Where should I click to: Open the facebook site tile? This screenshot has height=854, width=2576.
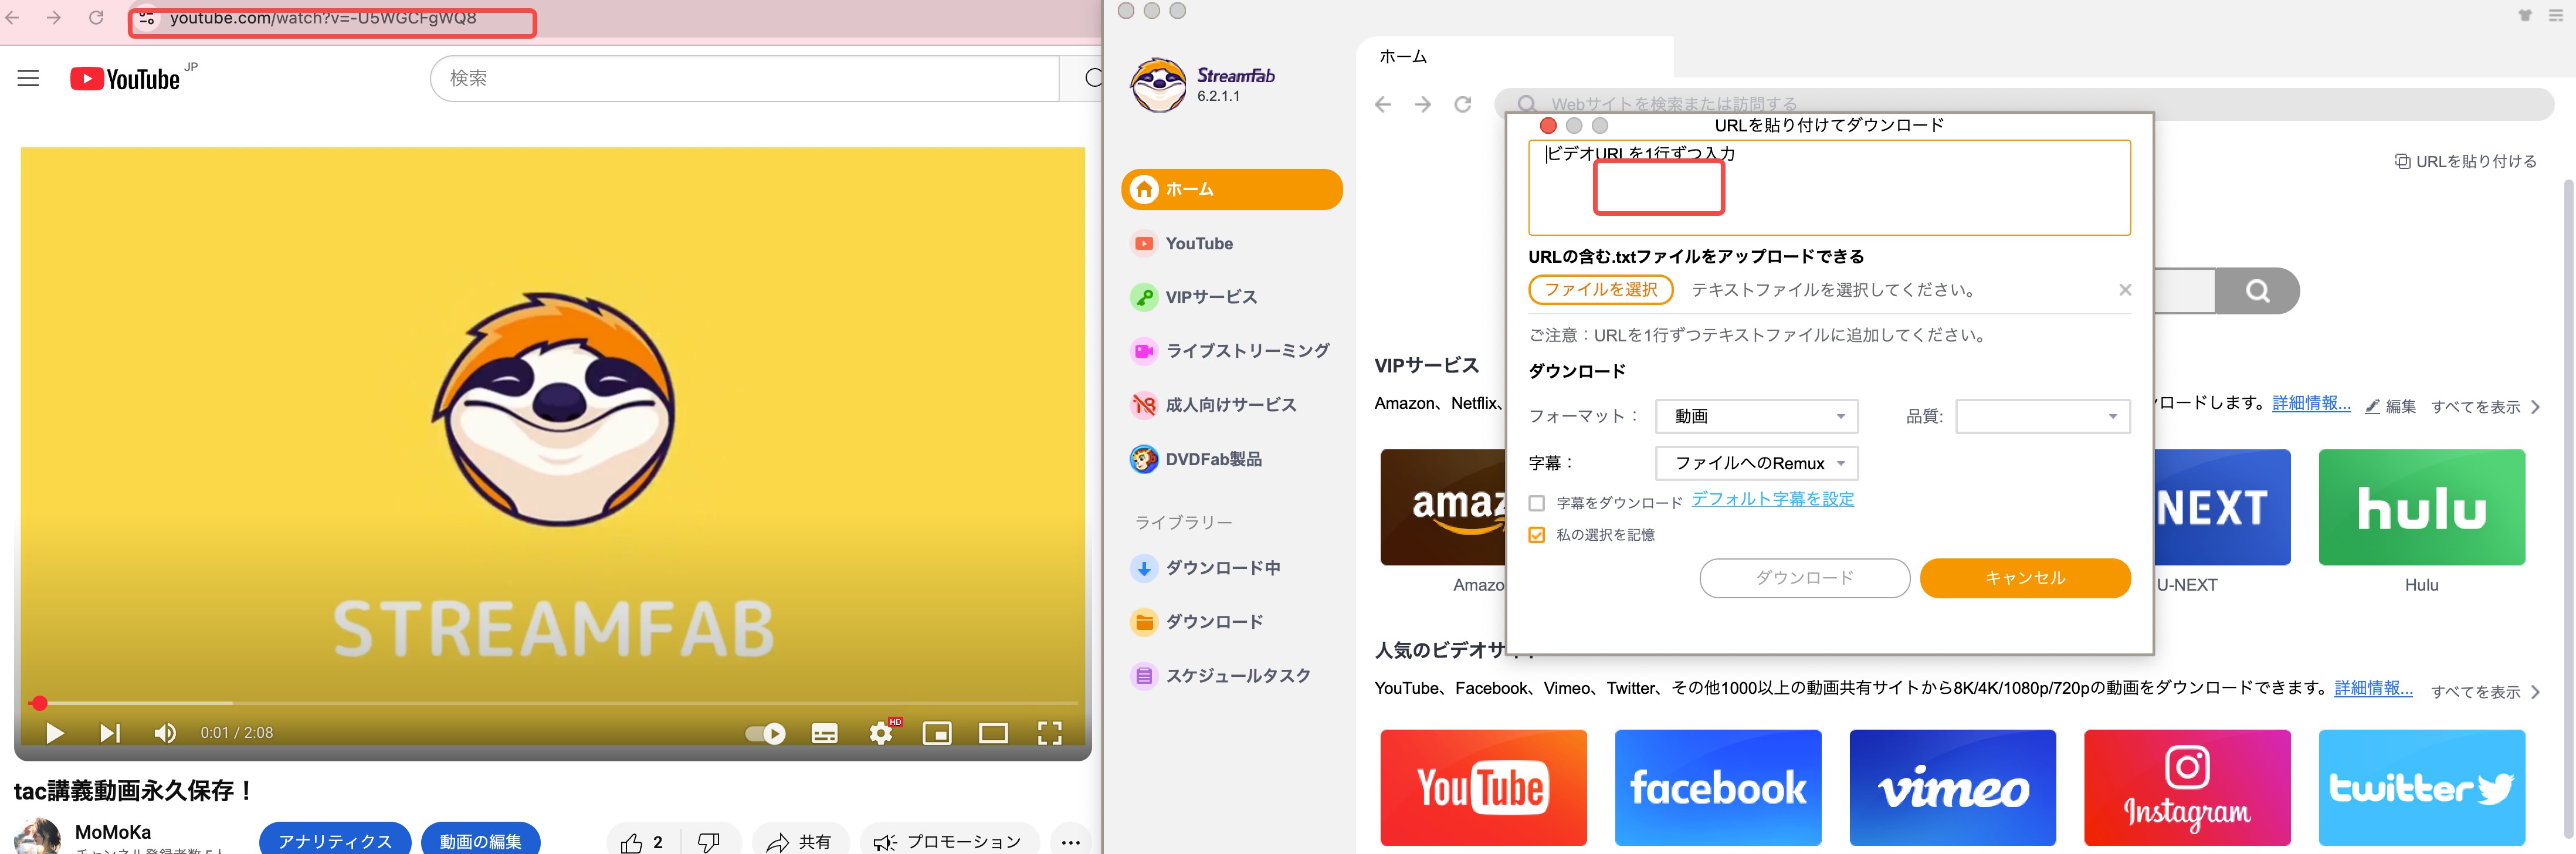click(x=1717, y=788)
